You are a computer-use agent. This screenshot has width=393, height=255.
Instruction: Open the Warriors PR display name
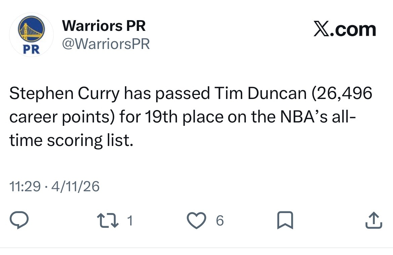click(x=104, y=26)
